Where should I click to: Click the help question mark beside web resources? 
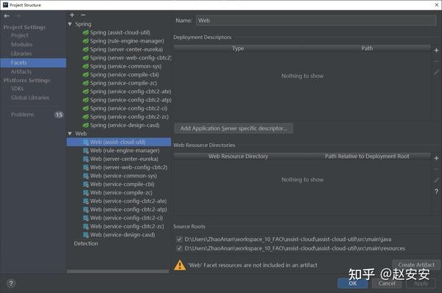point(436,192)
